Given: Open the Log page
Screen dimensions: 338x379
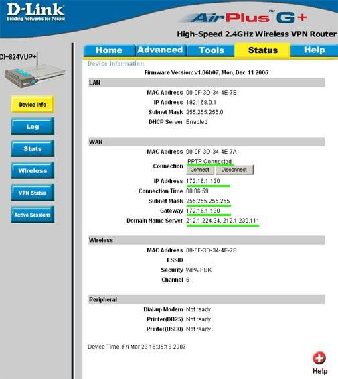Looking at the screenshot, I should (x=33, y=126).
